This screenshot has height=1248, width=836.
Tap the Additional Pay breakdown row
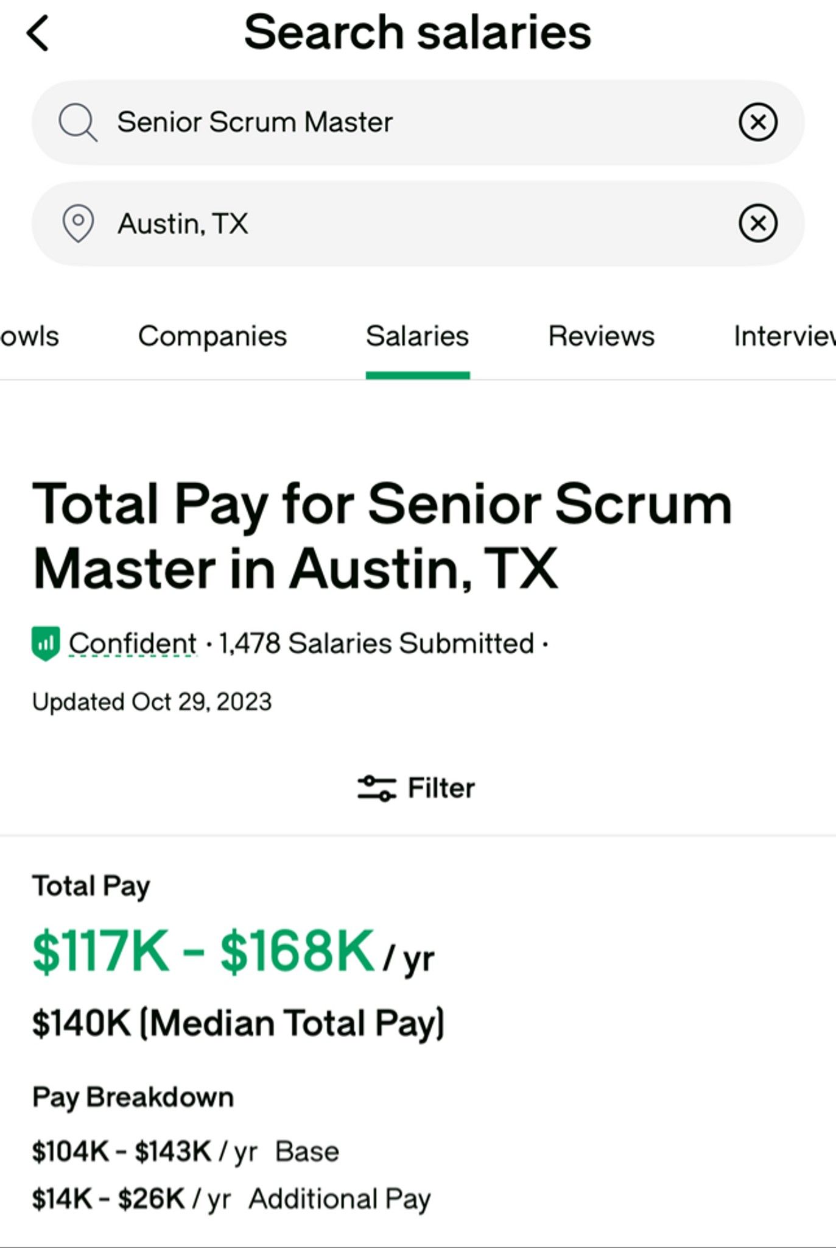coord(231,1199)
